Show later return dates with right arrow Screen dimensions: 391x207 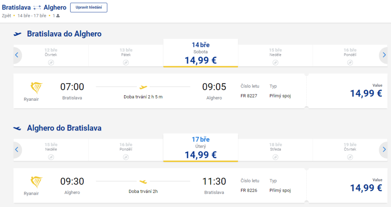[384, 149]
